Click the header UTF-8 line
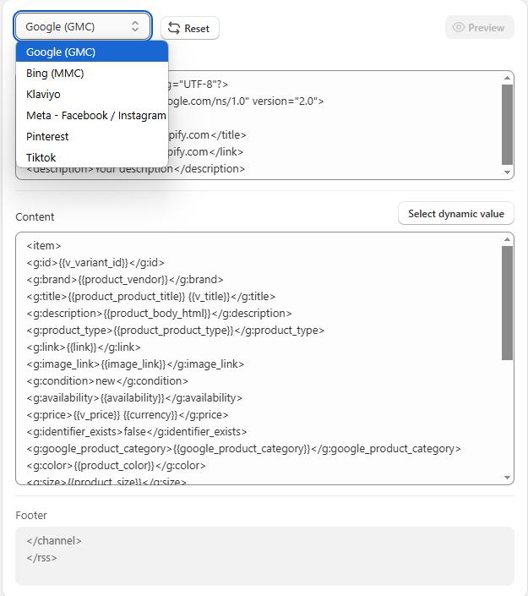Image resolution: width=528 pixels, height=596 pixels. tap(199, 85)
